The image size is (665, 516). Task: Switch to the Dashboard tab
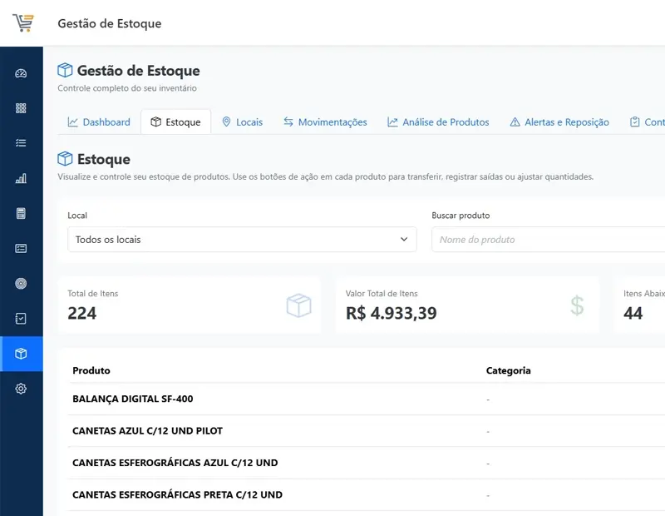(99, 122)
